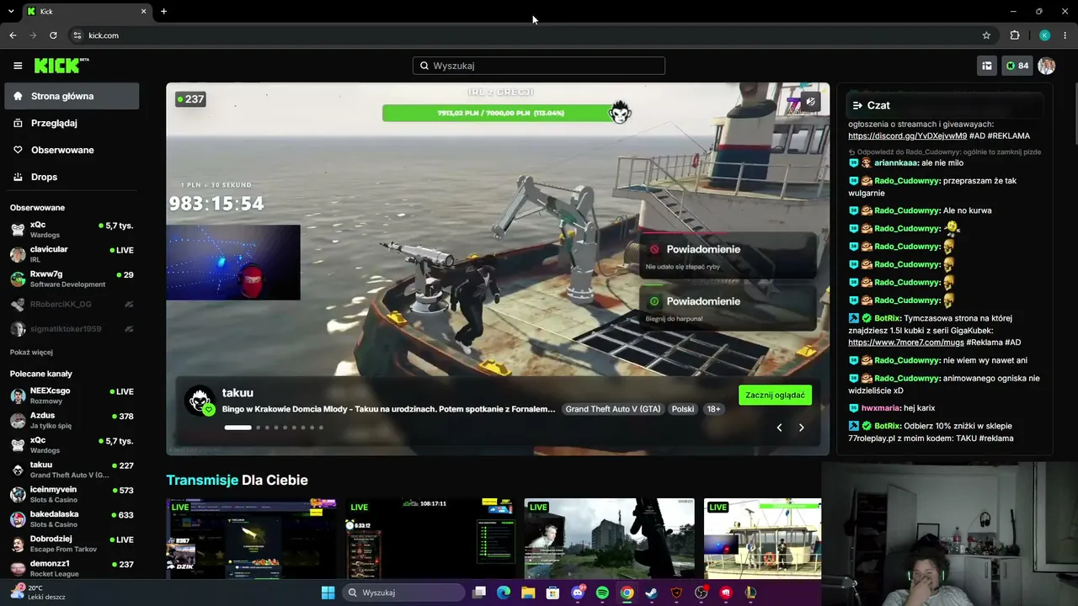
Task: Select the Polski language tag
Action: pyautogui.click(x=683, y=409)
